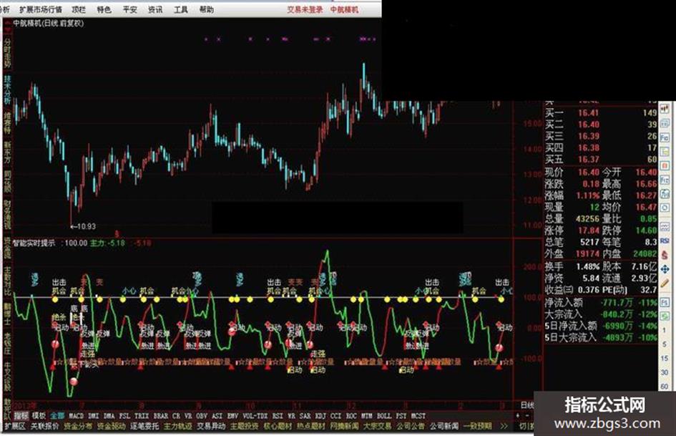Click the 交易未登录 login link
676x436 pixels.
[305, 9]
